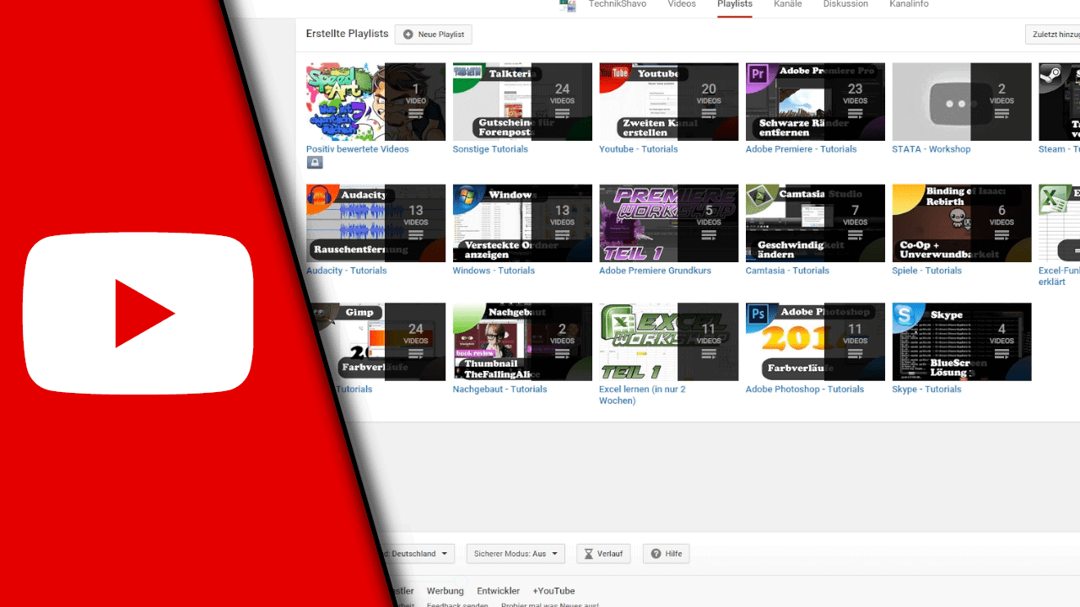Open the Positiv bewertete Videos thumbnail
The image size is (1080, 607).
coord(375,101)
